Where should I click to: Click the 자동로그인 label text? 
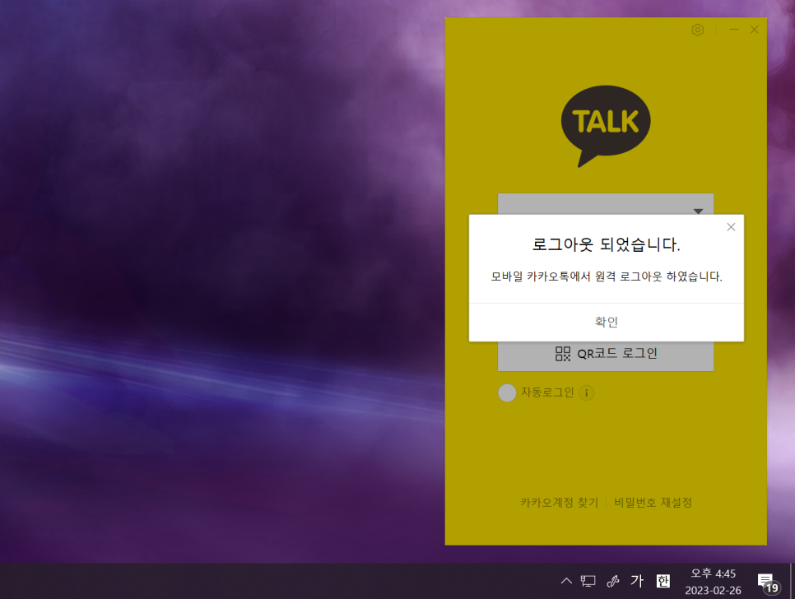click(x=547, y=392)
